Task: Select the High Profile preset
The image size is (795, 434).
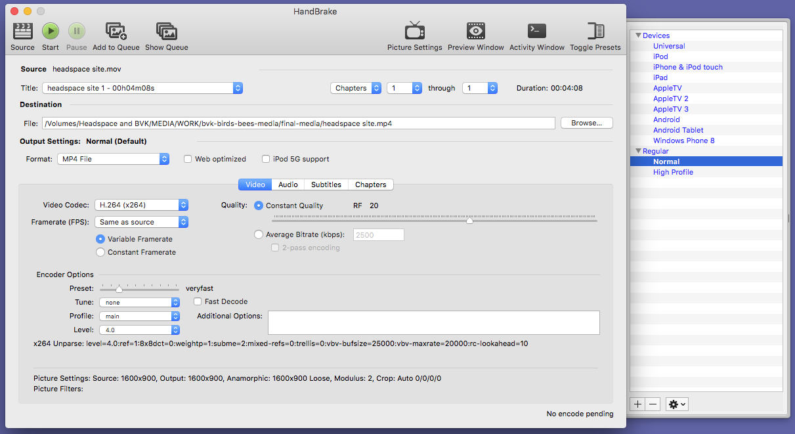Action: tap(673, 172)
